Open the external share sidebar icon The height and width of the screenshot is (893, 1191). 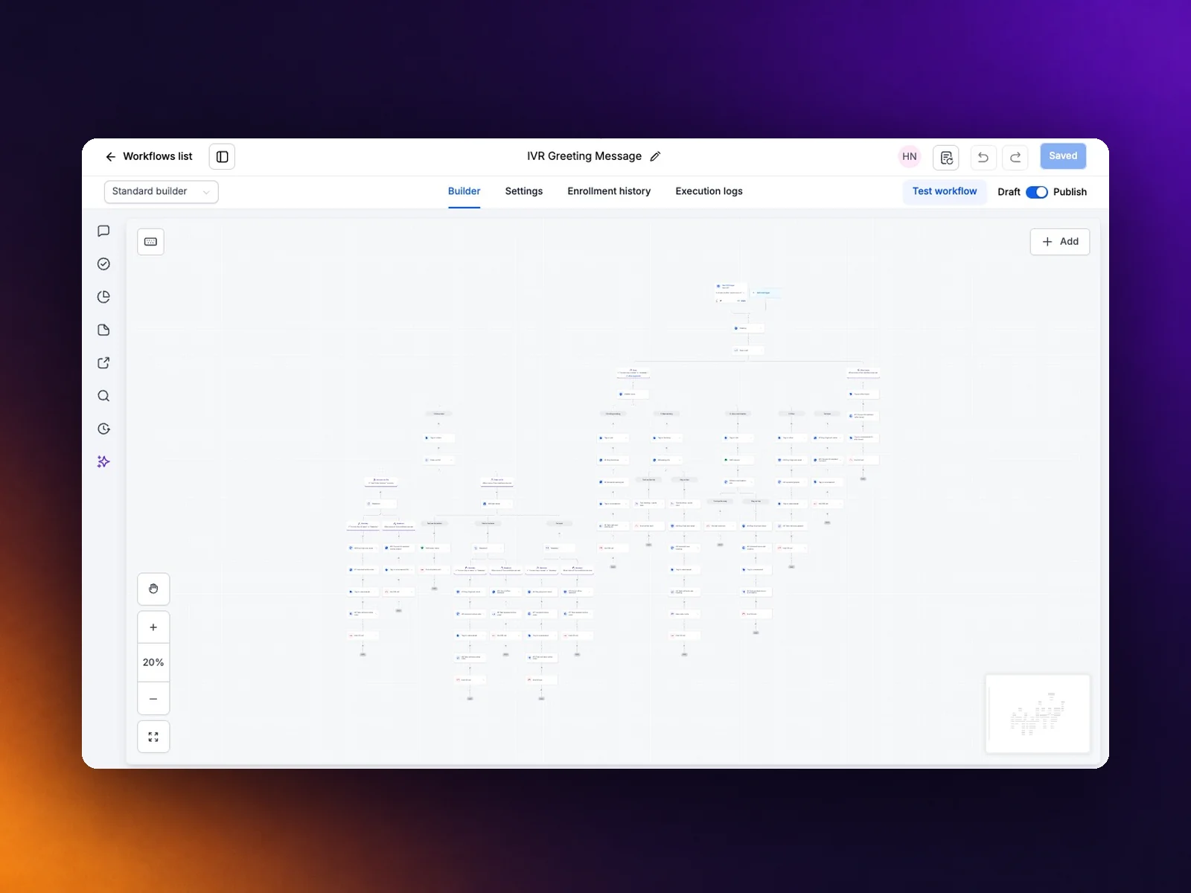(103, 363)
